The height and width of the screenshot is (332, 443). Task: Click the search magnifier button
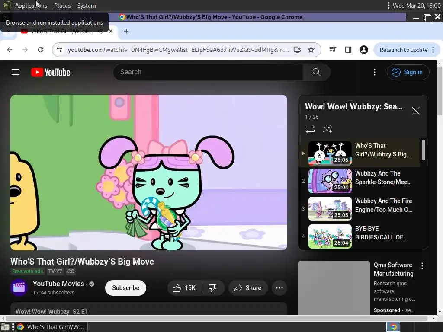[x=316, y=72]
